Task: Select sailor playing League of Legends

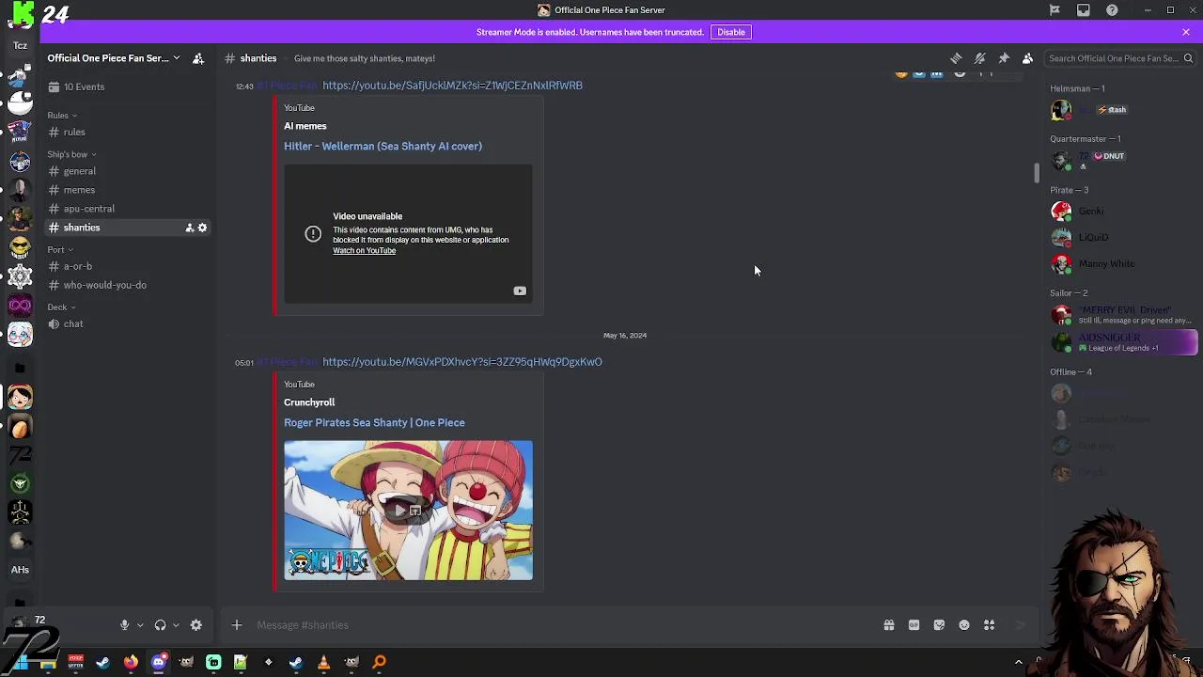Action: [1123, 342]
